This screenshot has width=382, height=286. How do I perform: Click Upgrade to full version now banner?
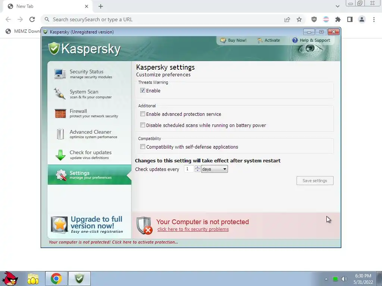click(x=89, y=225)
